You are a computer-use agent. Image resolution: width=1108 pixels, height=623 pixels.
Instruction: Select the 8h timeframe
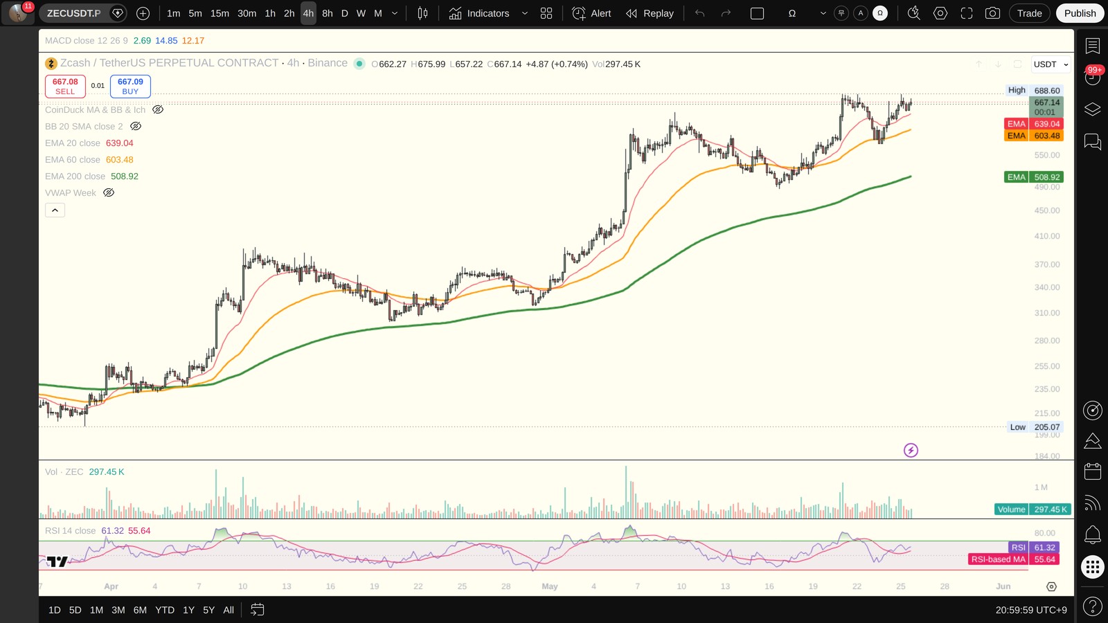(x=328, y=13)
